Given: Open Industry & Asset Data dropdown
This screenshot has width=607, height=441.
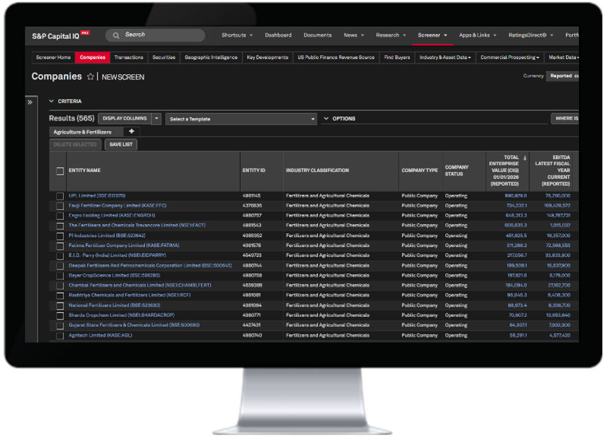Looking at the screenshot, I should (x=445, y=58).
